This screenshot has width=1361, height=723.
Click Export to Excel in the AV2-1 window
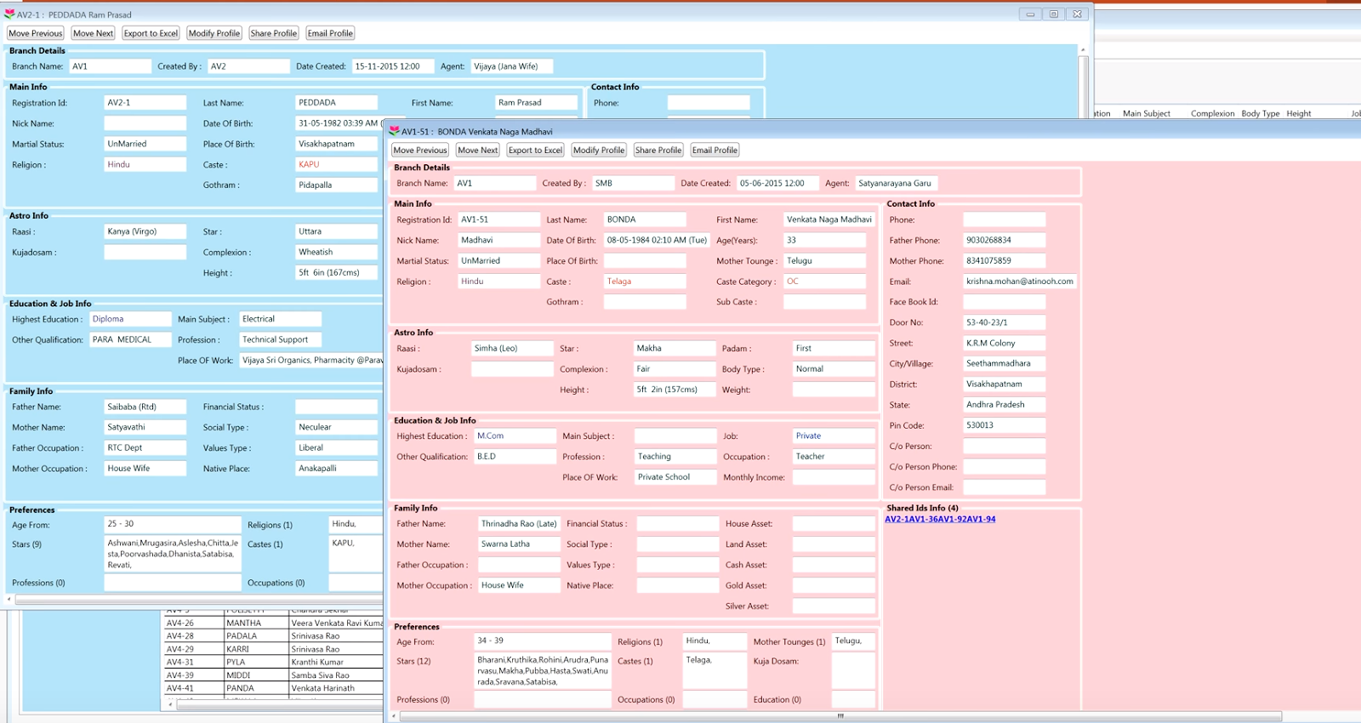151,33
